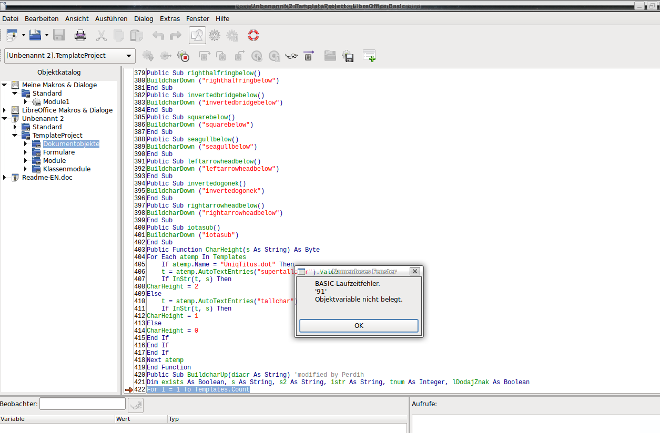Open the Ausführen menu
Image resolution: width=660 pixels, height=433 pixels.
[x=111, y=18]
